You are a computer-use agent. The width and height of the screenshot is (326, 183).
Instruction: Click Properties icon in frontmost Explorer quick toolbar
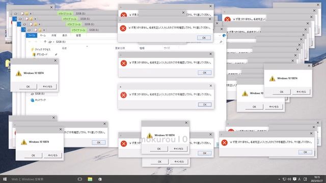coord(36,30)
